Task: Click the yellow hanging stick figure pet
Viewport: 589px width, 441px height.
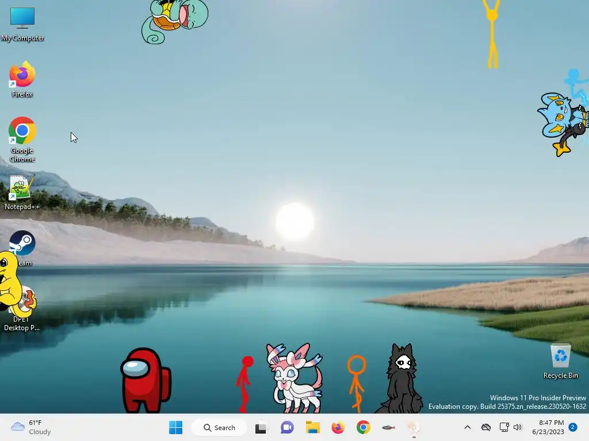Action: [x=492, y=34]
